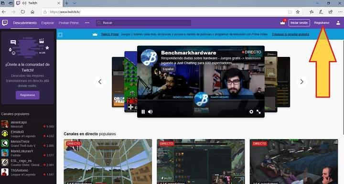Open the Twitch Prime link in banner
Image resolution: width=344 pixels, height=184 pixels.
pos(110,34)
